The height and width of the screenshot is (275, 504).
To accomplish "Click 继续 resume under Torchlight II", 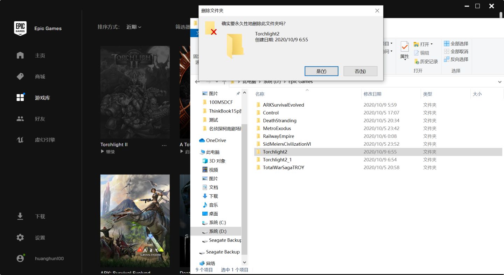I will (x=107, y=152).
